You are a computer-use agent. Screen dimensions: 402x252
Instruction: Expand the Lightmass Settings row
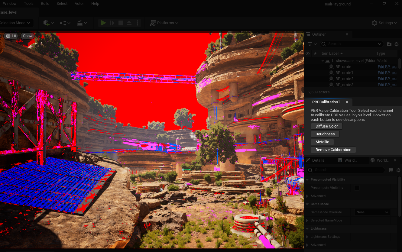pyautogui.click(x=307, y=237)
